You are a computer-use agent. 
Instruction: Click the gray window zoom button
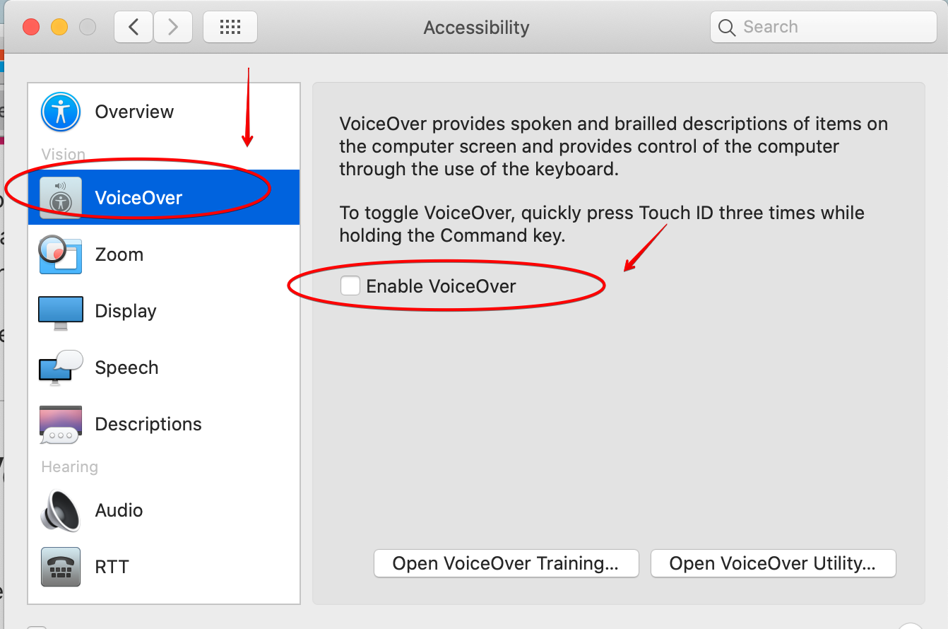88,28
